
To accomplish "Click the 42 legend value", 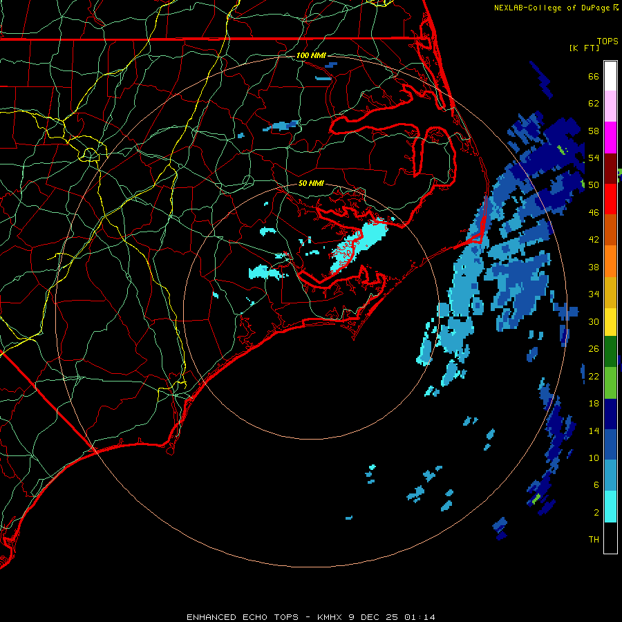I will point(594,240).
